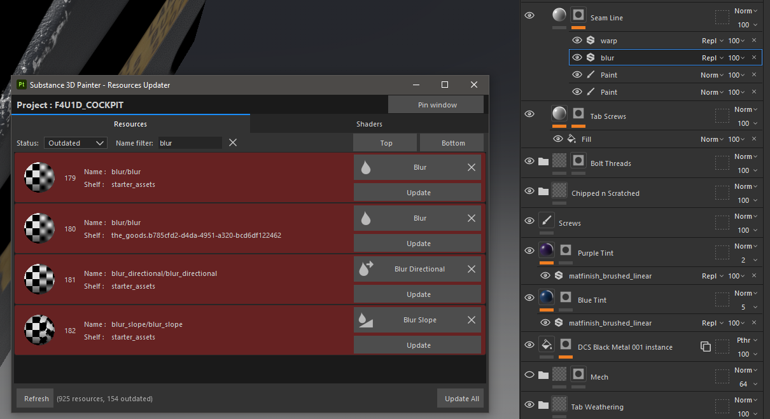Click the mask thumbnail icon on Seam Line layer
The width and height of the screenshot is (770, 419).
coord(578,15)
